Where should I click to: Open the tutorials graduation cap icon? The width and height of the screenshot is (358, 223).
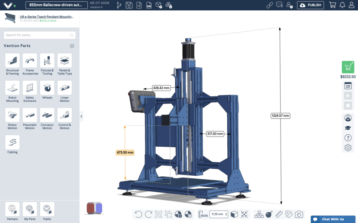pos(348,128)
